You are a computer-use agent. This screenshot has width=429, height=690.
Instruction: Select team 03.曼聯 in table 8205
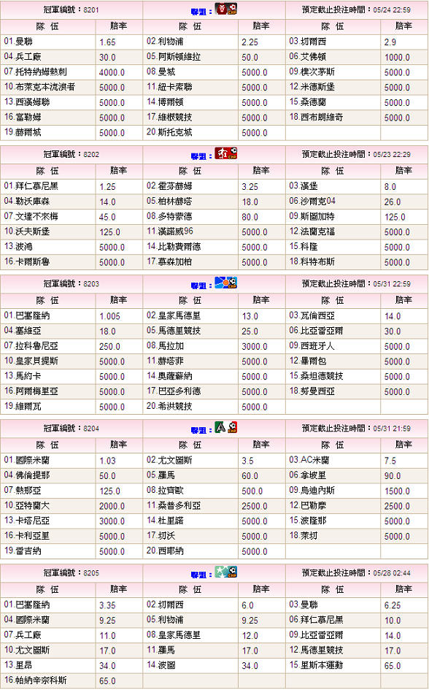click(304, 605)
